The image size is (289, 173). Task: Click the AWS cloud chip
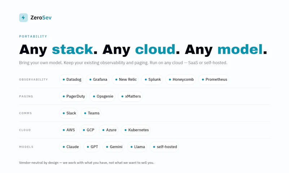68,130
